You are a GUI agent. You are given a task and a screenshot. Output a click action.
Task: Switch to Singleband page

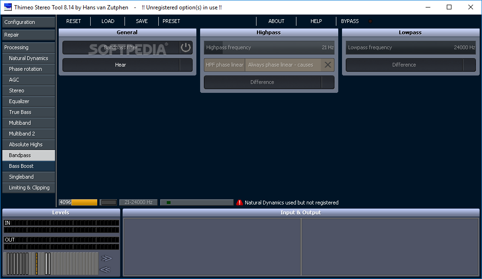29,177
